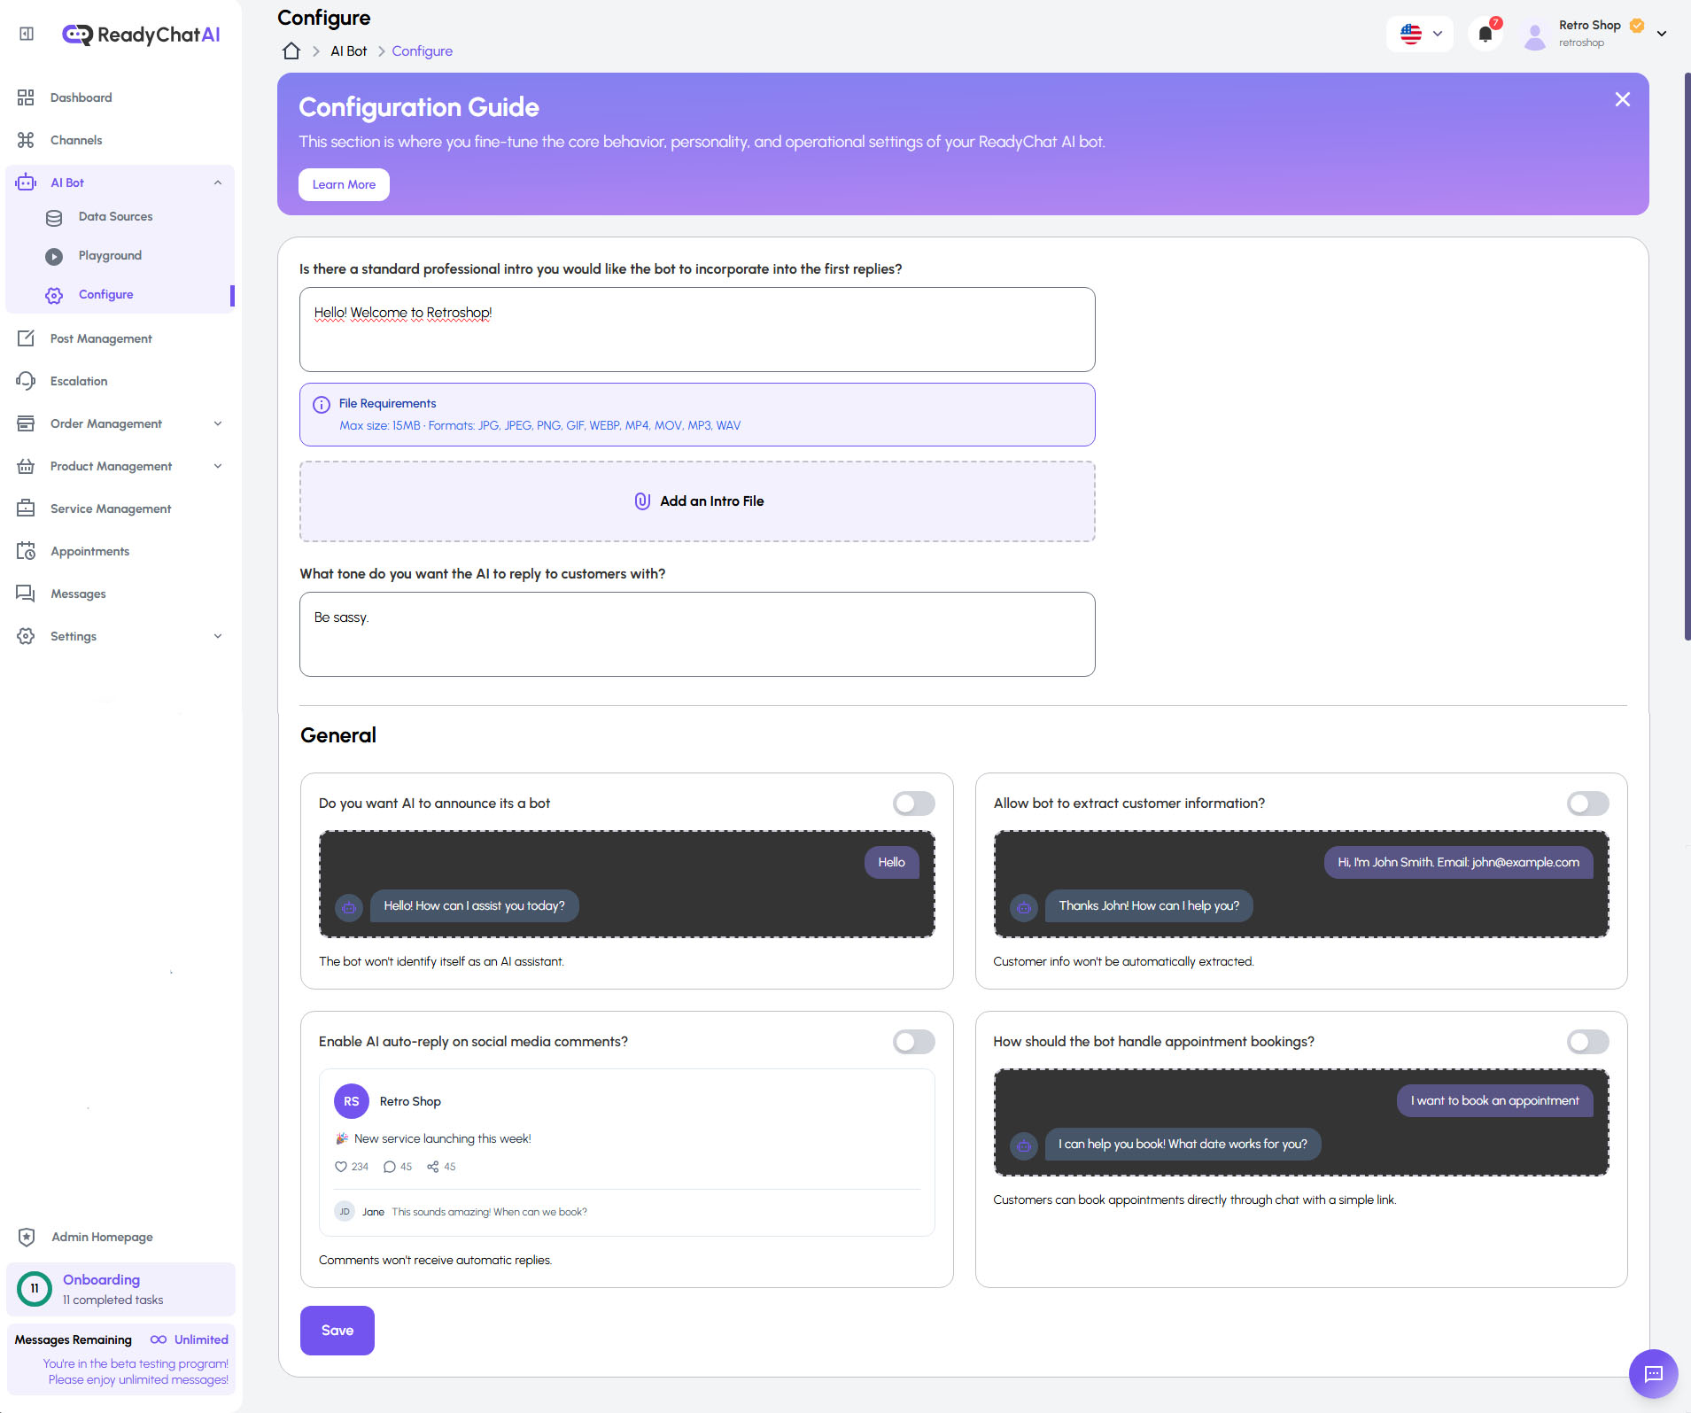Open the Data Sources section

[115, 216]
